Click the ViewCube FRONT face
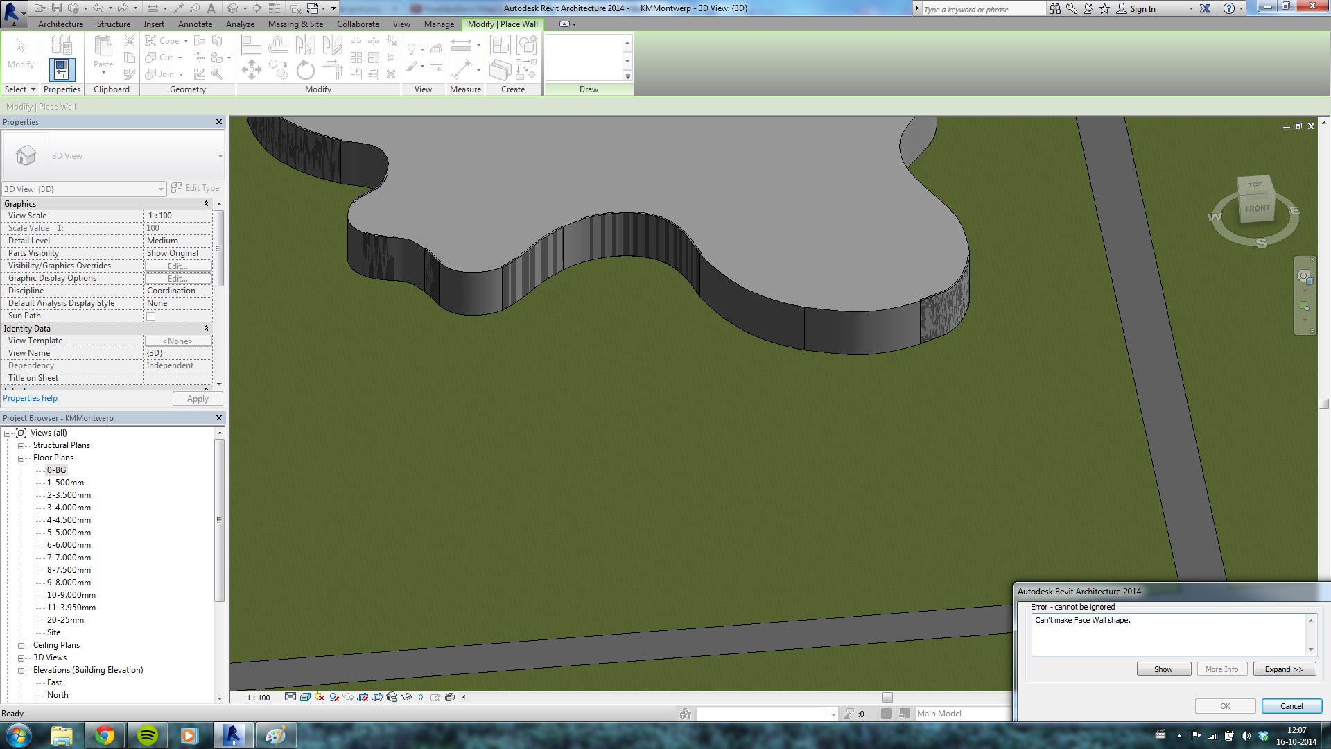Viewport: 1331px width, 749px height. 1257,209
